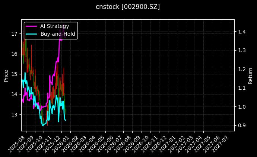Click the price tick value 16
Image resolution: width=257 pixels, height=157 pixels.
coord(14,54)
